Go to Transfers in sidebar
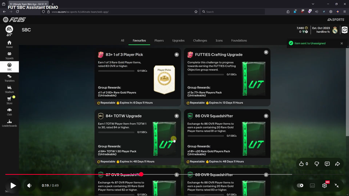 click(x=9, y=78)
